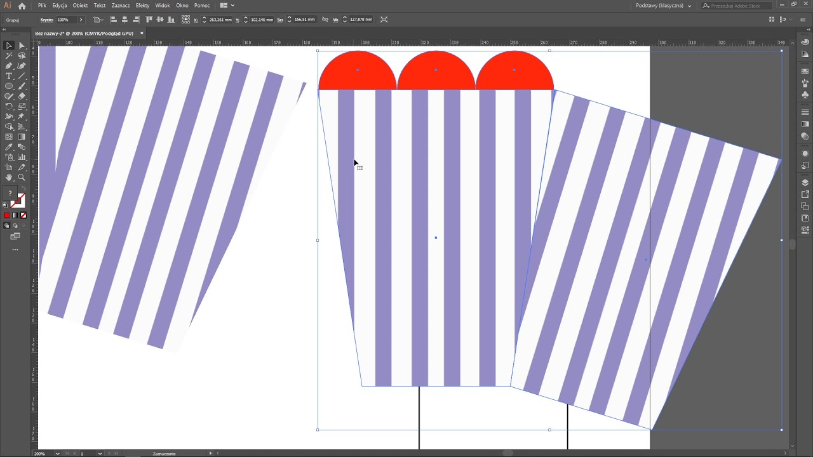Click the Home button
The image size is (813, 457).
click(x=22, y=6)
